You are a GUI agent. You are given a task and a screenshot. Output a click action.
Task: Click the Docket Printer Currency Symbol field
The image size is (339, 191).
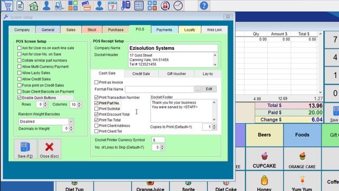pyautogui.click(x=158, y=140)
